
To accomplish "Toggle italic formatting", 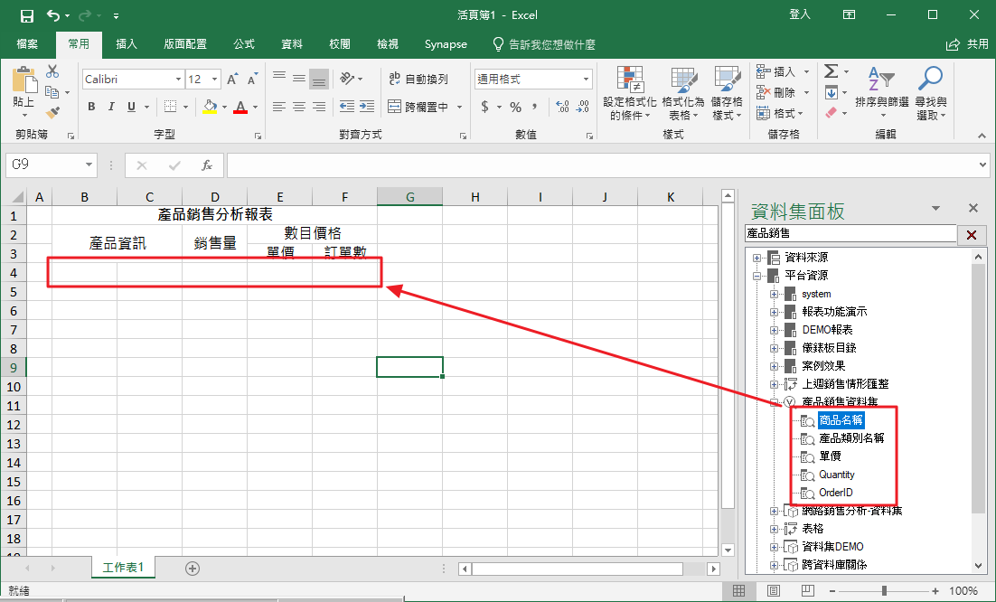I will [111, 107].
